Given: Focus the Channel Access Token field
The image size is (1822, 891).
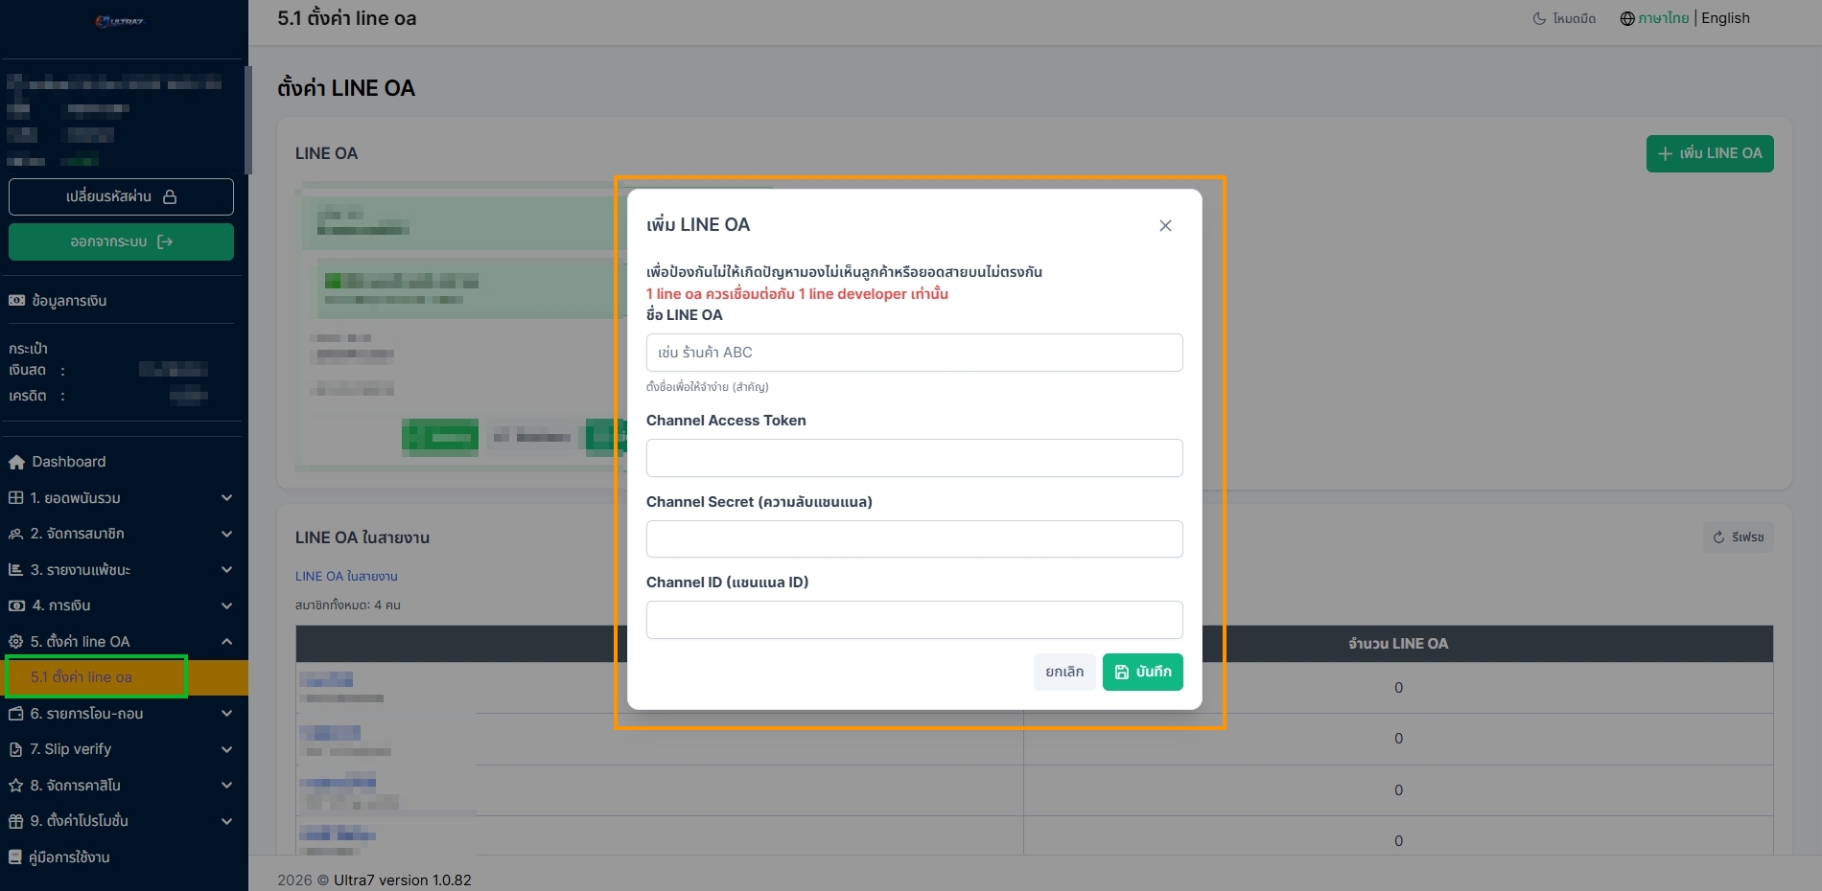Looking at the screenshot, I should [x=914, y=458].
